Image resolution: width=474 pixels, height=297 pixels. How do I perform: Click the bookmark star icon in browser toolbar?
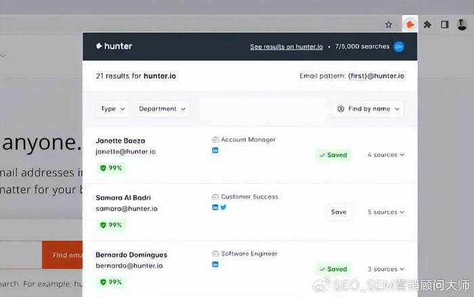pos(389,24)
